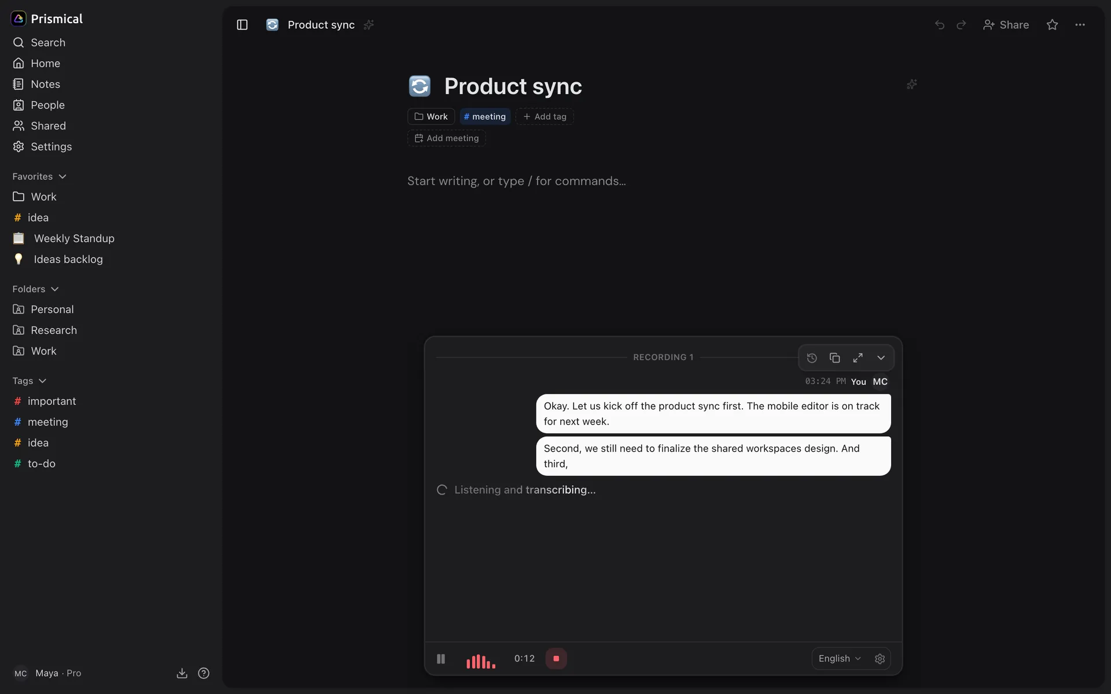1111x694 pixels.
Task: Open recording settings gear icon
Action: tap(880, 659)
